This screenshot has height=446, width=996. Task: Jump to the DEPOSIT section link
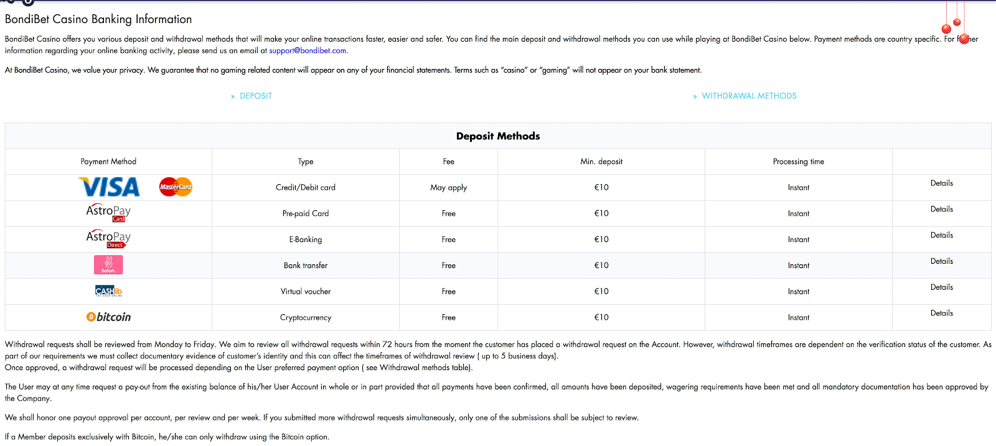pos(255,96)
